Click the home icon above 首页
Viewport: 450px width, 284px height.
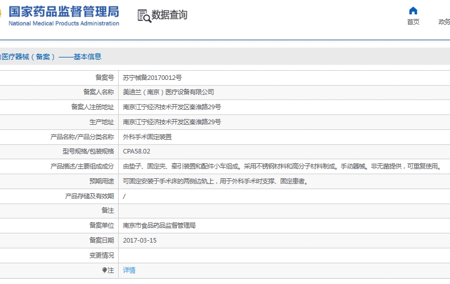(x=413, y=10)
